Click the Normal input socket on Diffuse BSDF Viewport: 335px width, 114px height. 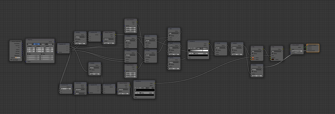coord(290,53)
